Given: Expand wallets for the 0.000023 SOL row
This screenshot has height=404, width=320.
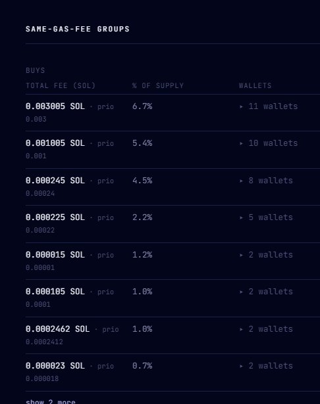Looking at the screenshot, I should (x=266, y=366).
